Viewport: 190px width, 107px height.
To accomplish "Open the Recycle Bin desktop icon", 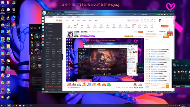I will (x=14, y=10).
